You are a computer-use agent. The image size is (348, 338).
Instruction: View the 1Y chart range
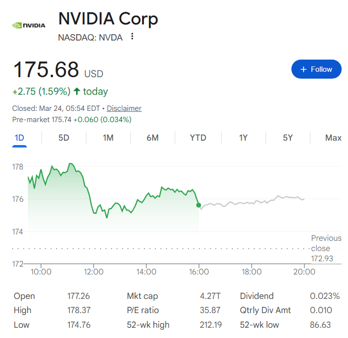pyautogui.click(x=243, y=138)
